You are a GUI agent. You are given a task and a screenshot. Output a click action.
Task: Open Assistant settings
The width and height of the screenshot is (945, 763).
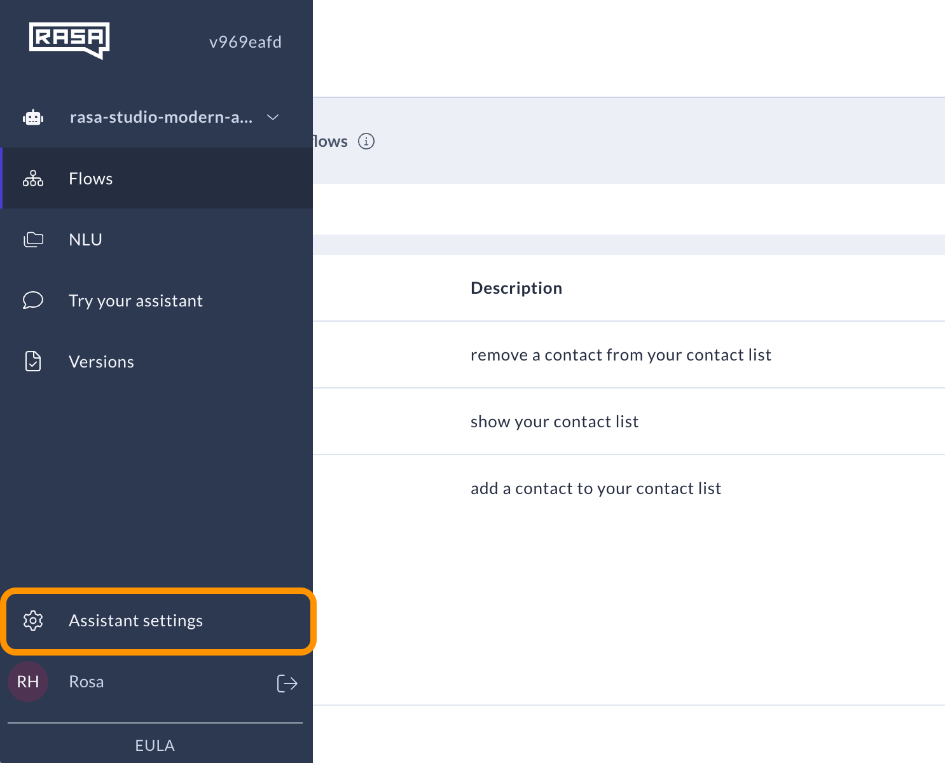coord(135,621)
